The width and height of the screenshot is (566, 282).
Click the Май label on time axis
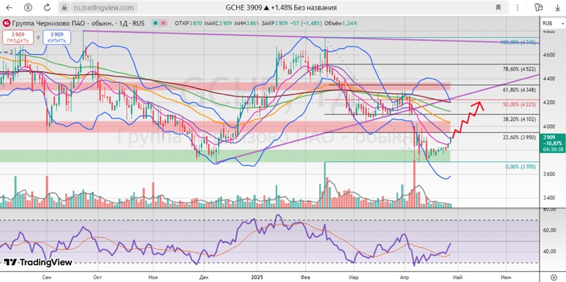click(457, 277)
